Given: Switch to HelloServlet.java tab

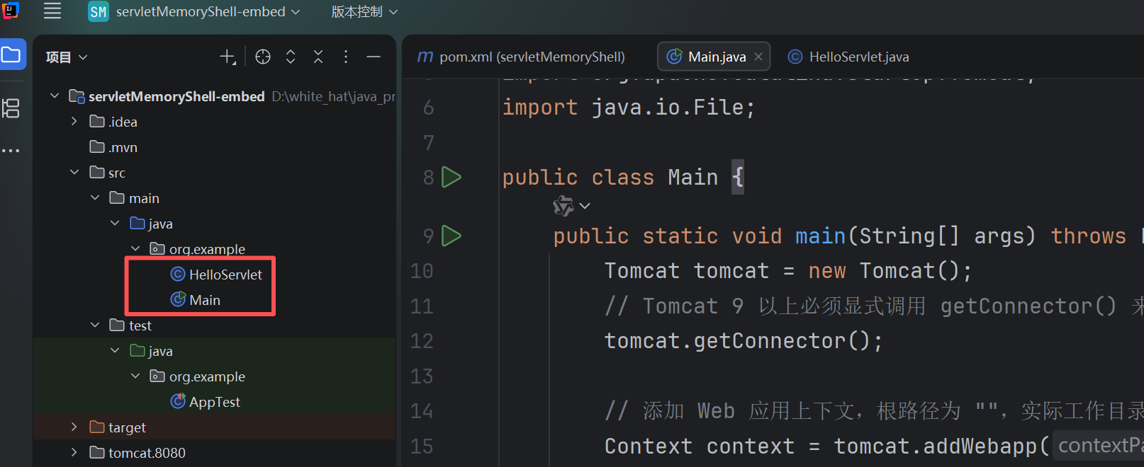Looking at the screenshot, I should [849, 57].
